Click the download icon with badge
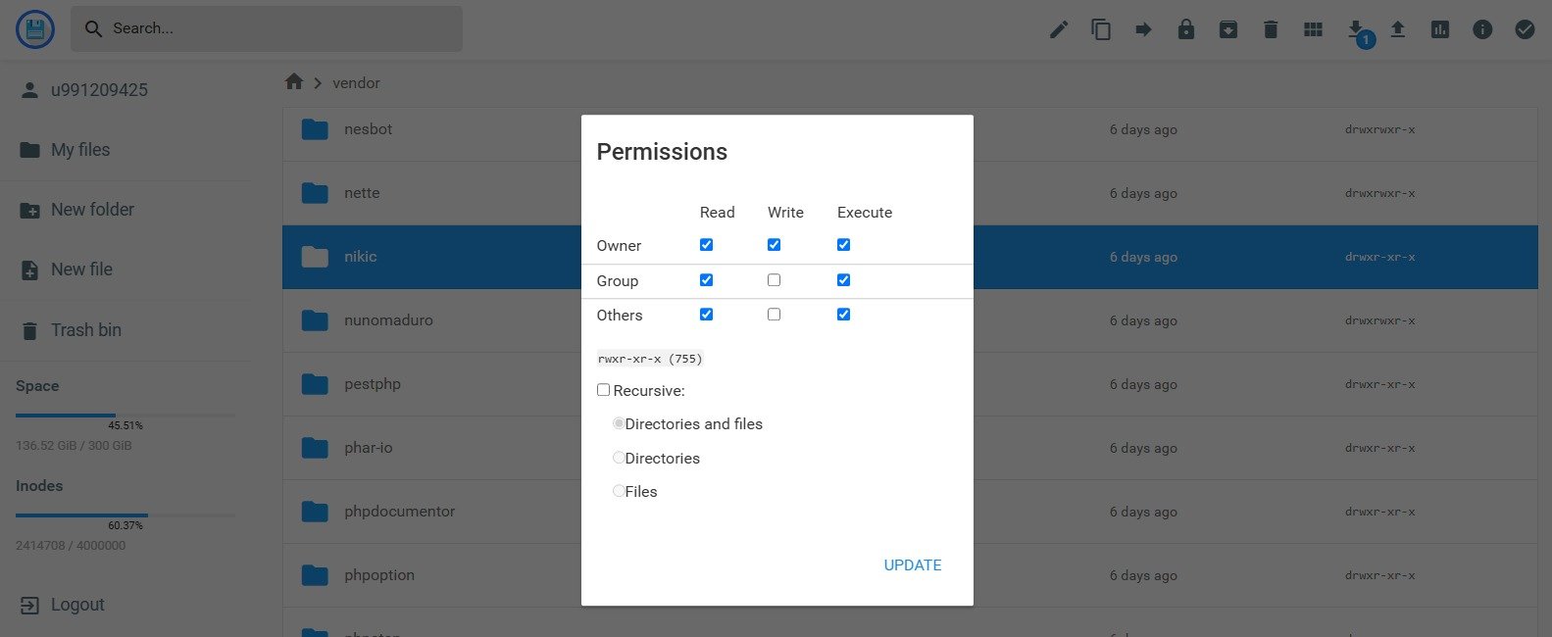The width and height of the screenshot is (1552, 637). point(1357,29)
